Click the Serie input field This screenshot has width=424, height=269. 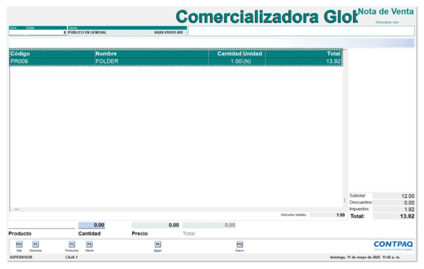click(x=18, y=32)
